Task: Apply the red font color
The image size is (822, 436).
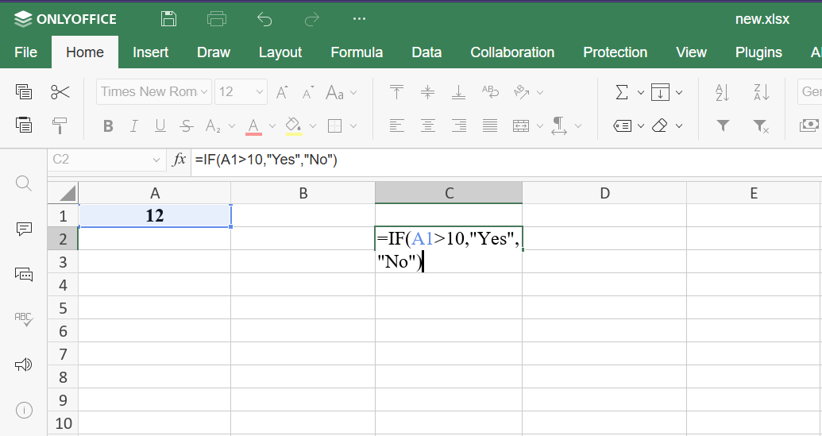Action: (x=253, y=126)
